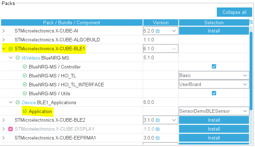This screenshot has height=147, width=255.
Task: Click download icon next to X-CUBE-DISPLAY version 1.0.0
Action: click(x=158, y=129)
